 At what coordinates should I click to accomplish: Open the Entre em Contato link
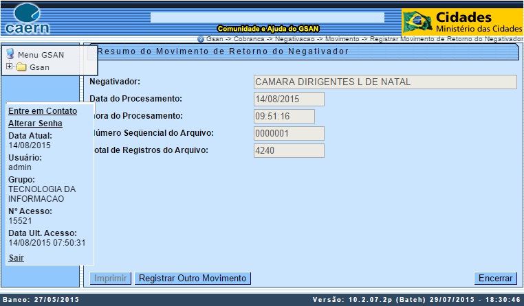pos(43,111)
